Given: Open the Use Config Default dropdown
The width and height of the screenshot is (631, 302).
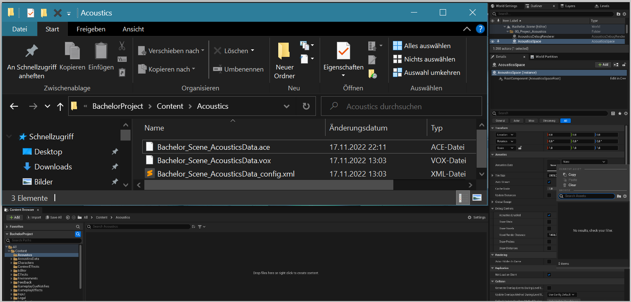Looking at the screenshot, I should (x=562, y=294).
